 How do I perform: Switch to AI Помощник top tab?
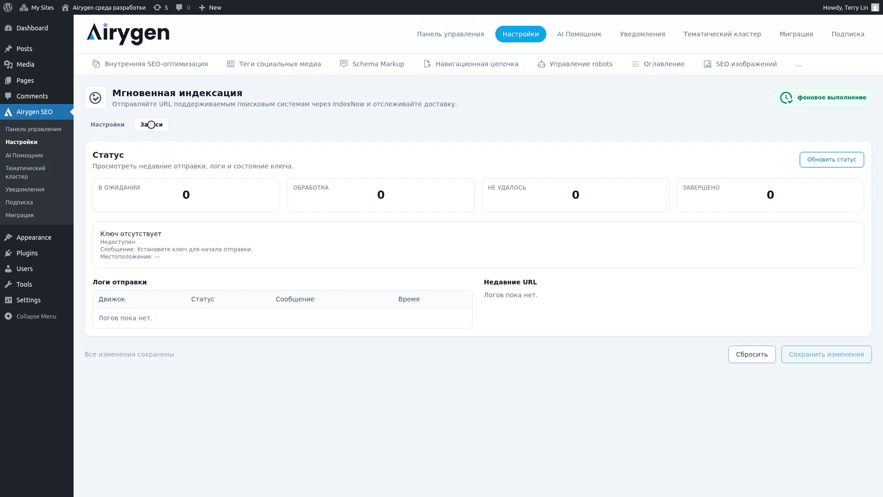coord(579,34)
